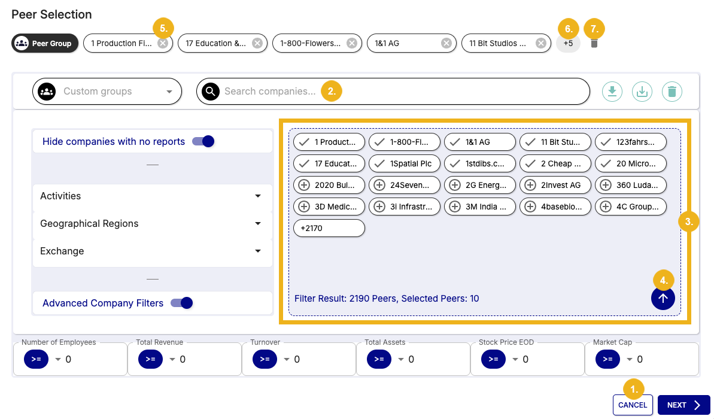Screen dimensions: 714x419
Task: Add 3M India company to peers
Action: coord(455,207)
